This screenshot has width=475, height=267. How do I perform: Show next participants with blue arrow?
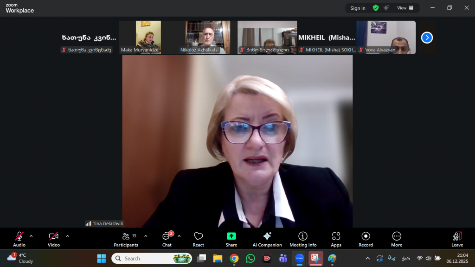[427, 38]
